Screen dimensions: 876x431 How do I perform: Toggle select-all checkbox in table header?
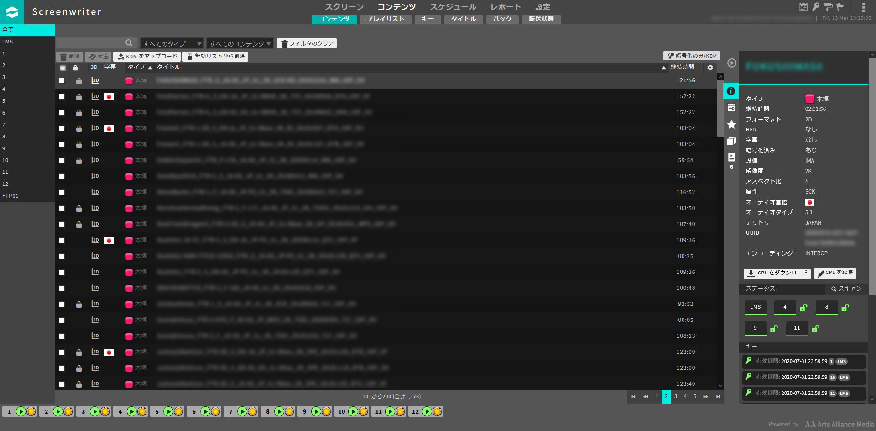pyautogui.click(x=63, y=68)
